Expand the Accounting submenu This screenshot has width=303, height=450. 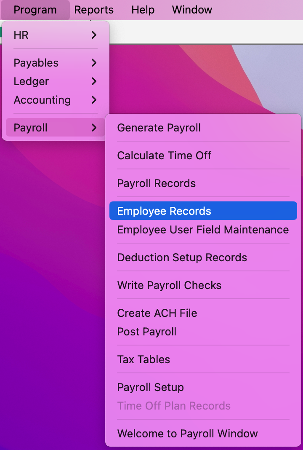coord(56,100)
